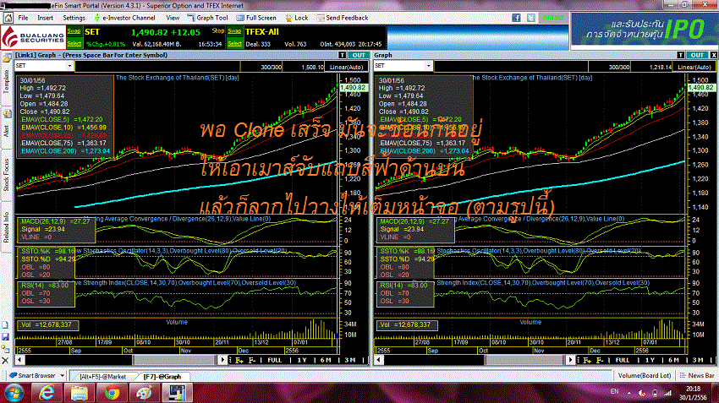Set left graph range to 3M
The width and height of the screenshot is (719, 403).
pyautogui.click(x=350, y=361)
